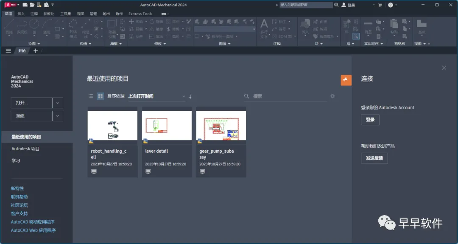
Task: Click the shopping cart icon in title bar
Action: click(380, 5)
